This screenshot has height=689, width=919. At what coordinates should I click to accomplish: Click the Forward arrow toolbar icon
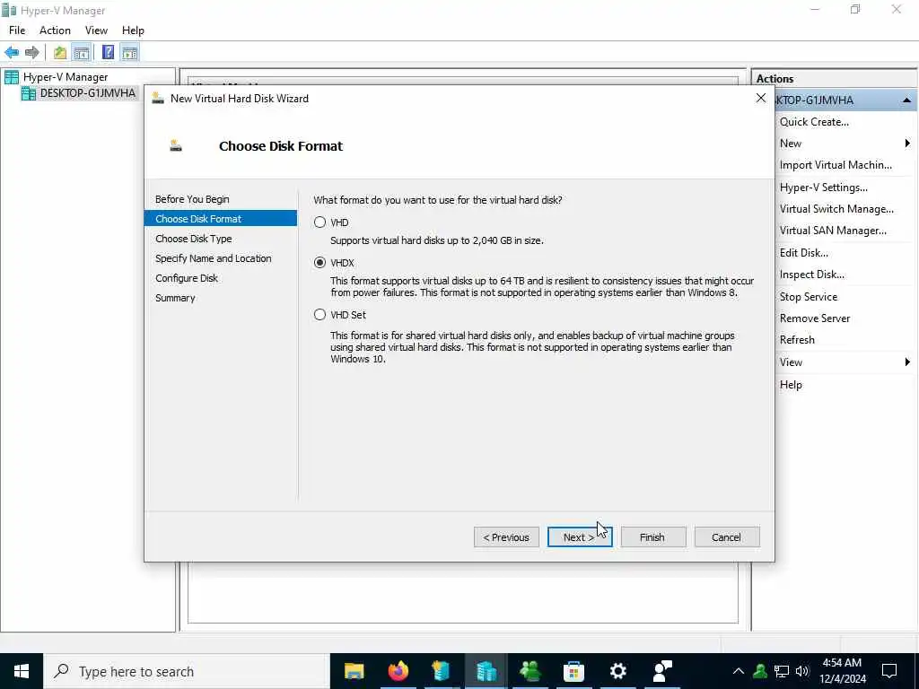click(32, 53)
